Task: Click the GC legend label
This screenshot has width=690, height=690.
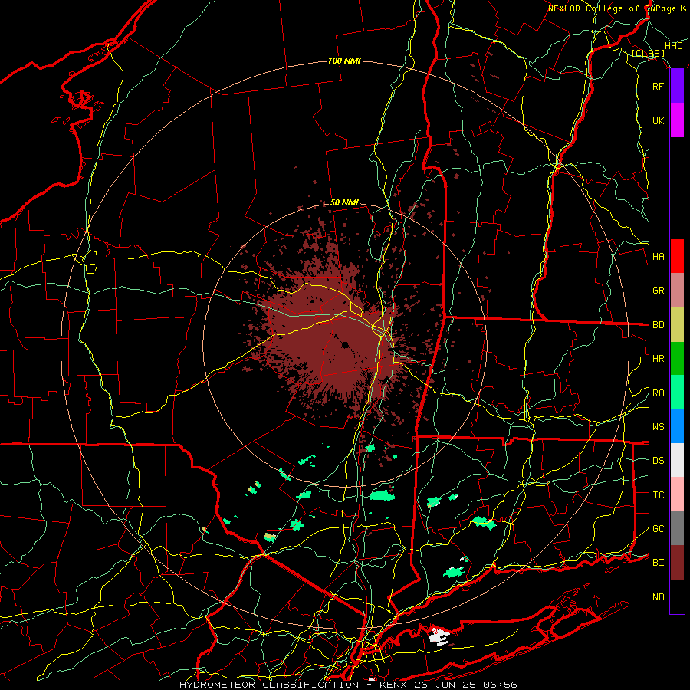Action: (x=658, y=529)
